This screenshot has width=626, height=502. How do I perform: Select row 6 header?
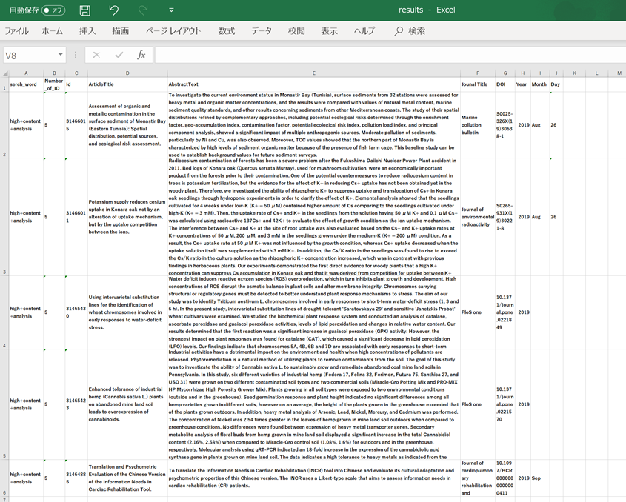pyautogui.click(x=4, y=478)
